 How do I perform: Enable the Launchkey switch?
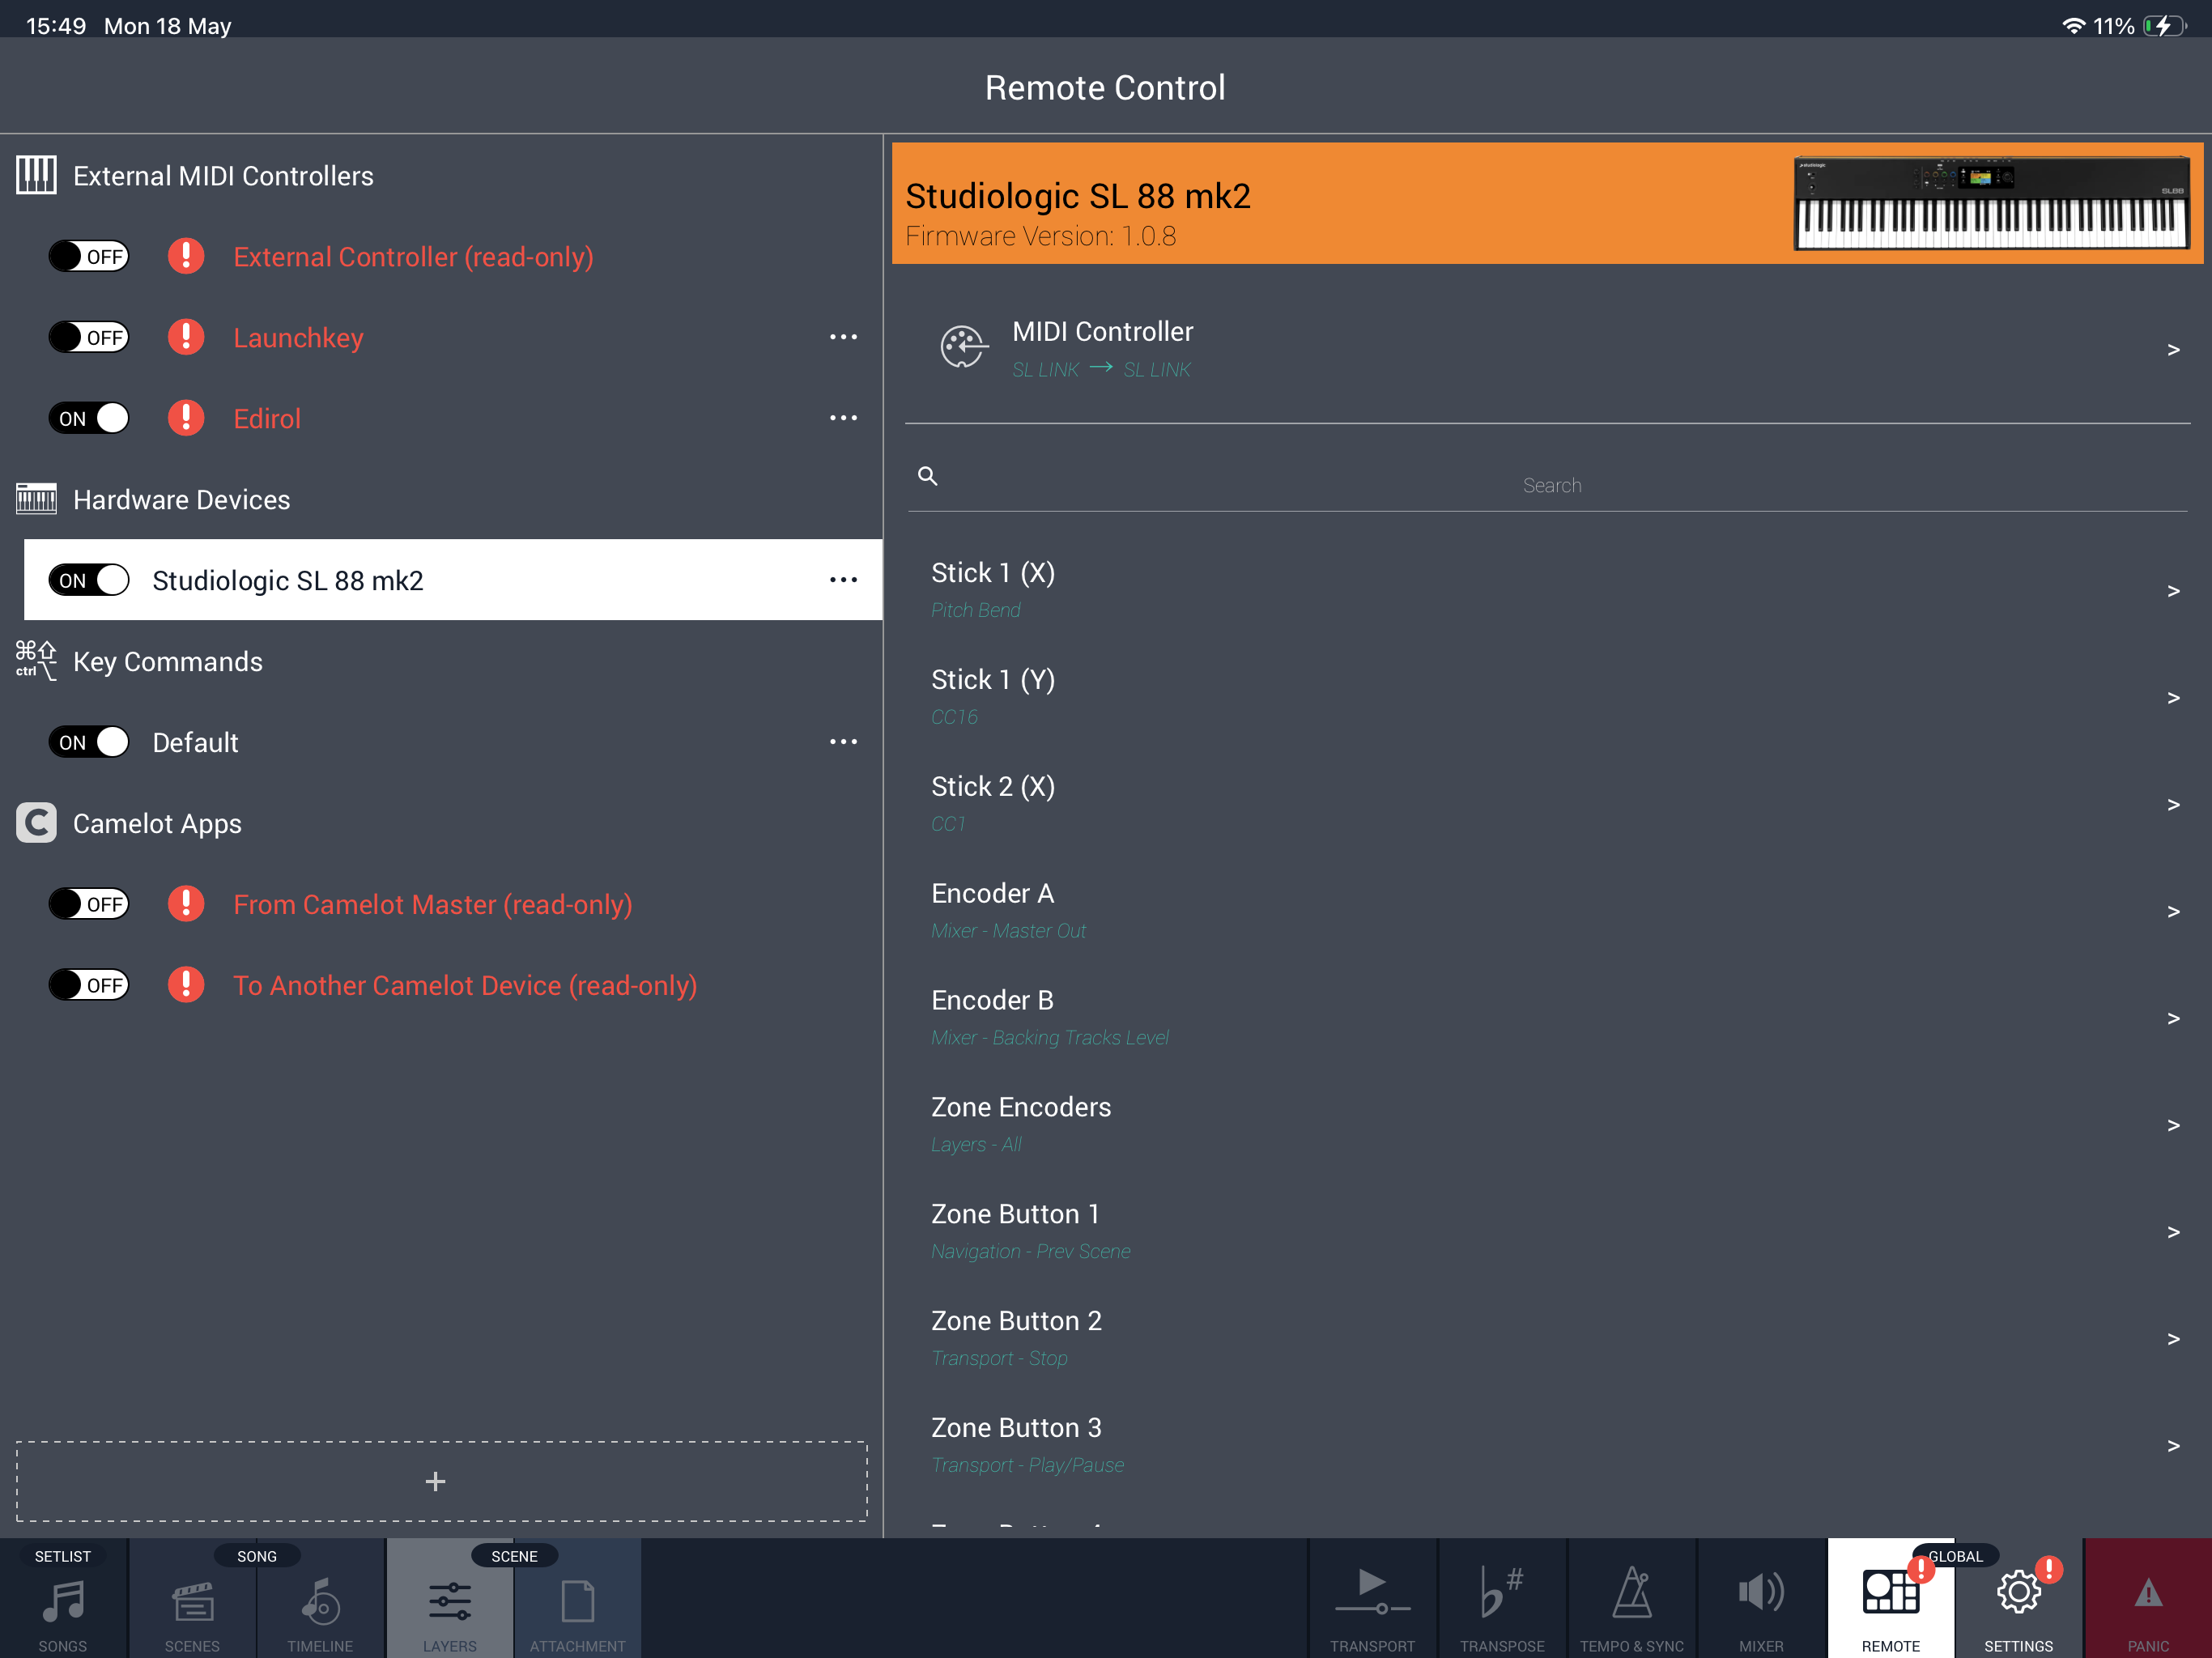click(89, 337)
